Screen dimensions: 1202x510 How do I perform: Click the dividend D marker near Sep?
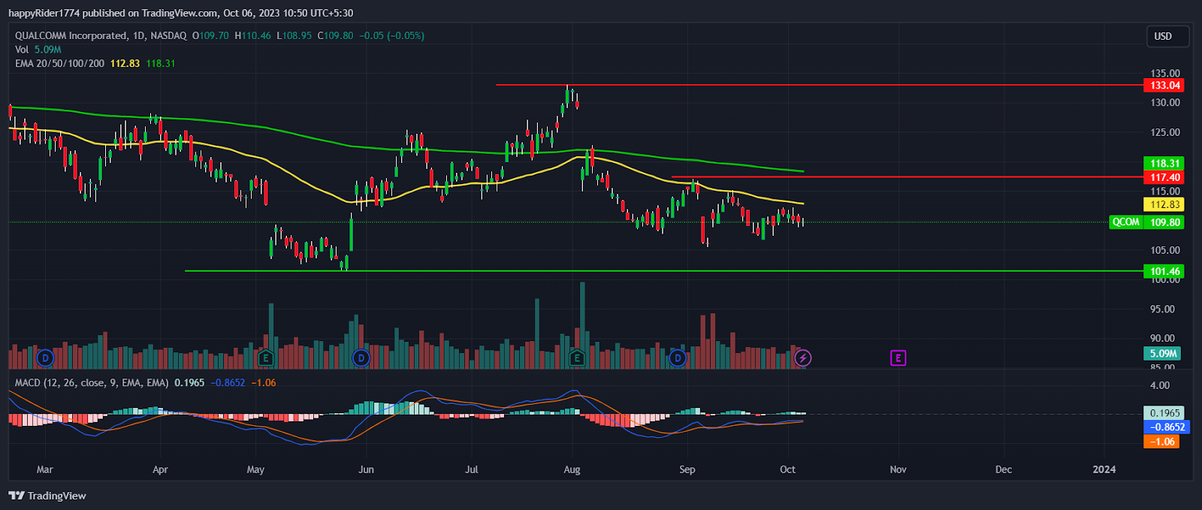point(678,358)
